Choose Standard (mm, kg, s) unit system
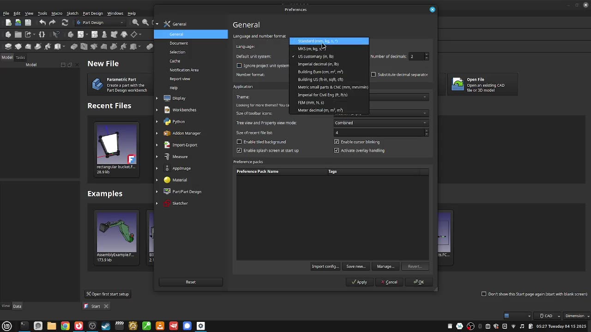The width and height of the screenshot is (591, 332). [x=329, y=41]
